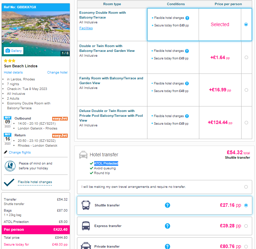Screen dimensions: 256x249
Task: Click Total price £844.80 line
Action: pos(36,238)
